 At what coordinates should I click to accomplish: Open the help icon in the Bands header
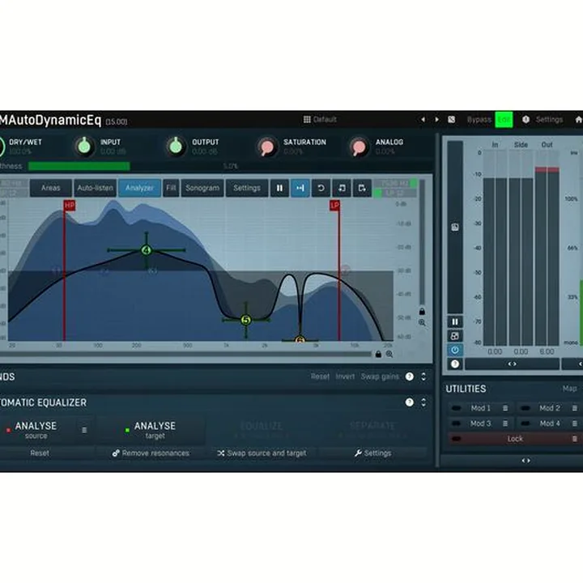tap(410, 377)
